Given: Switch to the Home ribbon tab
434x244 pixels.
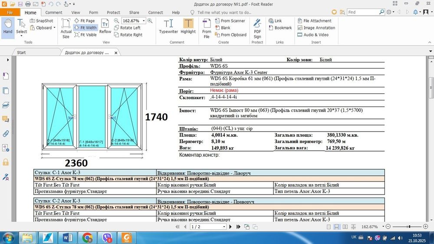Looking at the screenshot, I should click(x=30, y=13).
